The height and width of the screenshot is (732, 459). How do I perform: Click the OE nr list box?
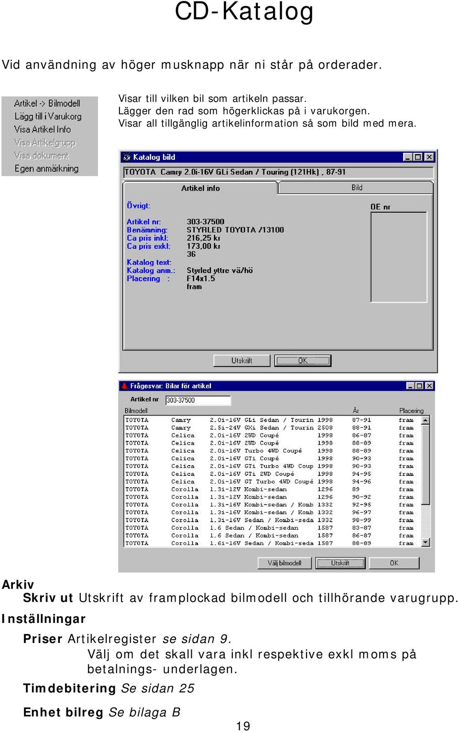(399, 257)
